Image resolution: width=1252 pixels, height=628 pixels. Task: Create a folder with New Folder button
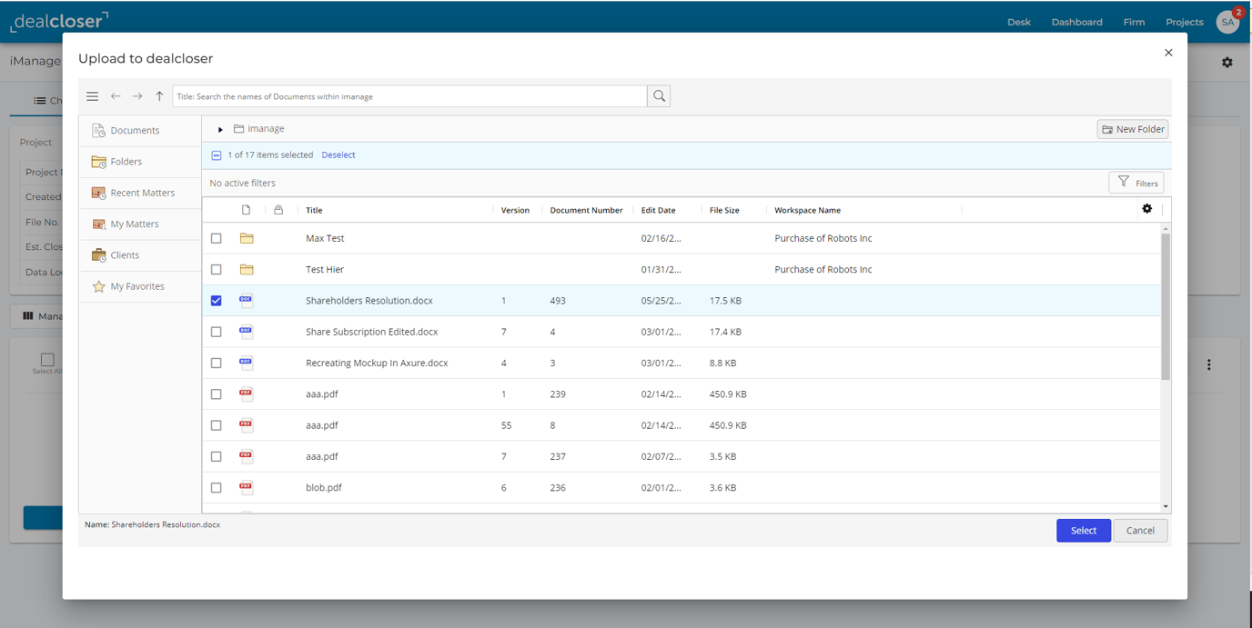point(1133,128)
